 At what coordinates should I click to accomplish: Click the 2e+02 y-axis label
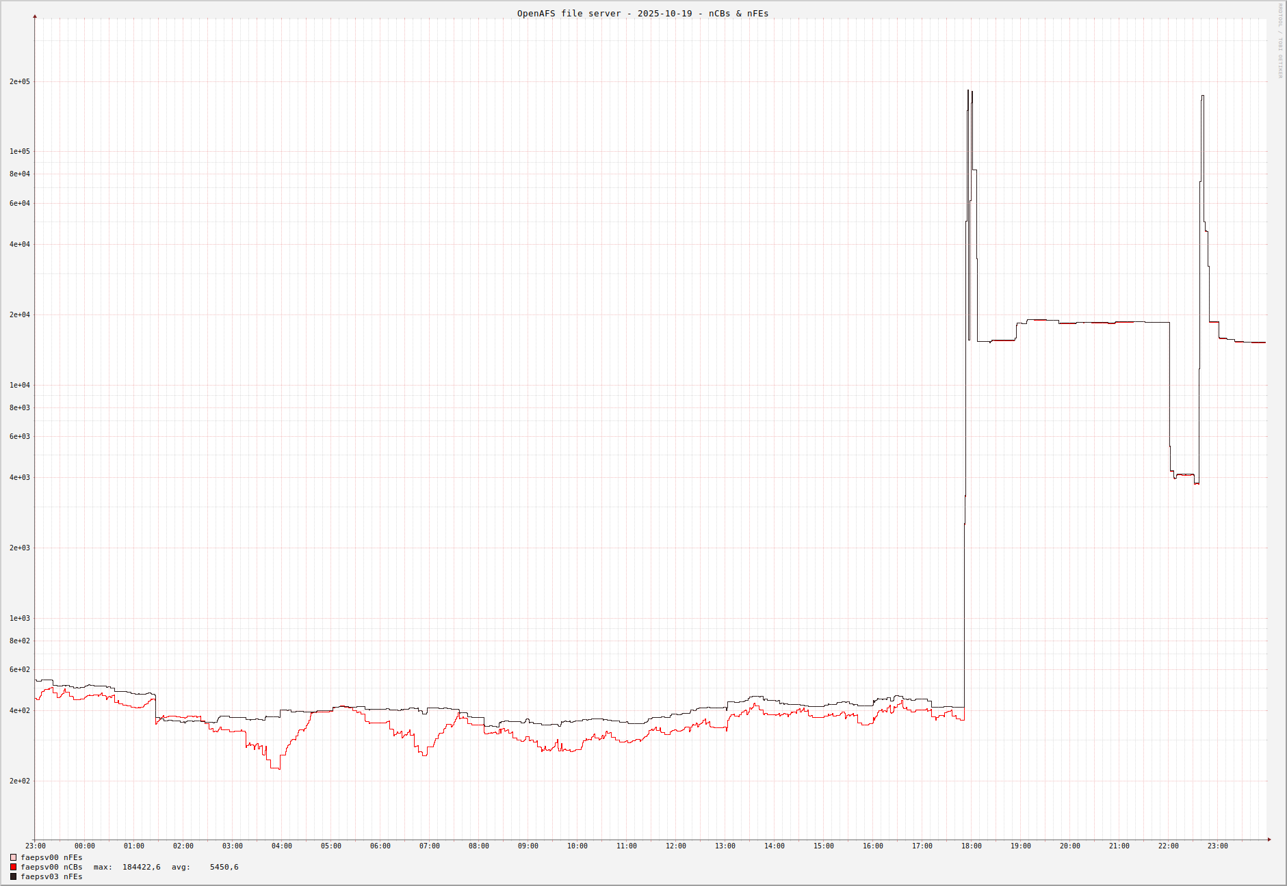click(20, 781)
